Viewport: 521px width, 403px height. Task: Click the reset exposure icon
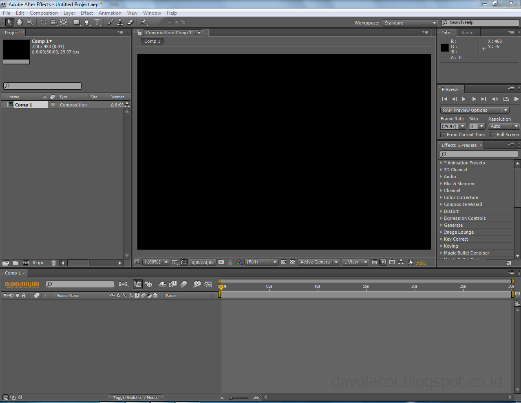pyautogui.click(x=411, y=262)
